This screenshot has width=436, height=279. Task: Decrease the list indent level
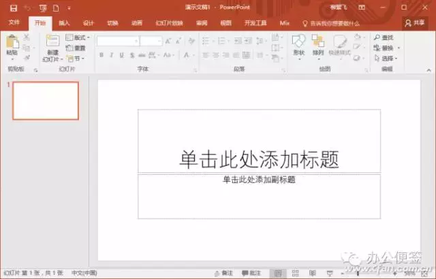click(x=238, y=41)
